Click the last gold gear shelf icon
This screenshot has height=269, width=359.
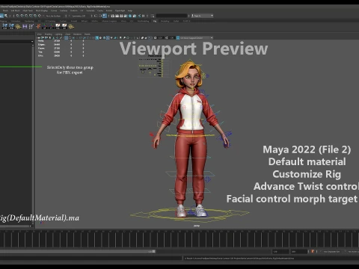coord(71,26)
